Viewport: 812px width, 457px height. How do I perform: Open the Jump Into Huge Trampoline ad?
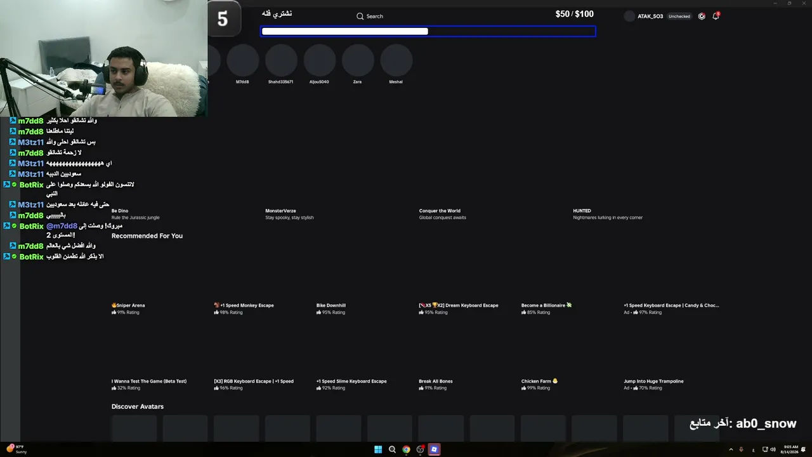point(653,381)
